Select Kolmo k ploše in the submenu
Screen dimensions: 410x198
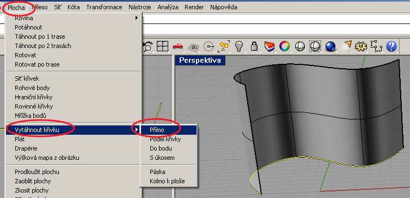coord(169,181)
